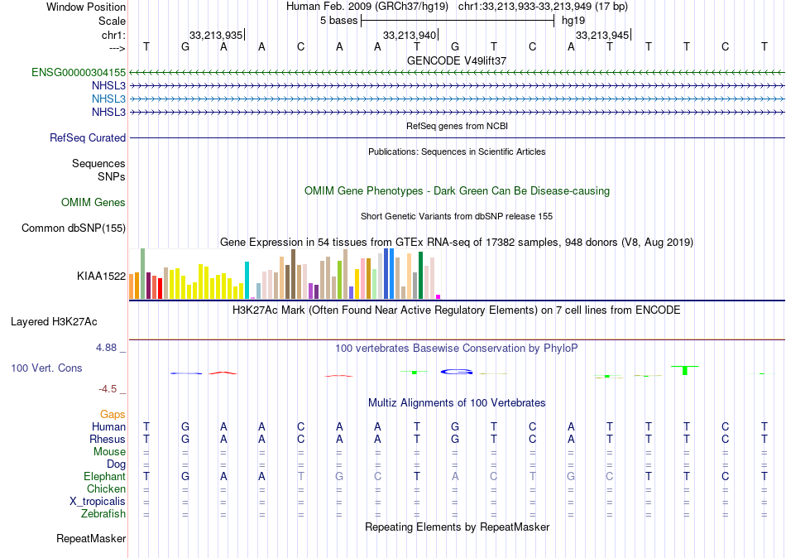Viewport: 786px width, 558px height.
Task: Click the chr1:33,213,933-33,213,949 (17 bp) position text
Action: [x=543, y=7]
